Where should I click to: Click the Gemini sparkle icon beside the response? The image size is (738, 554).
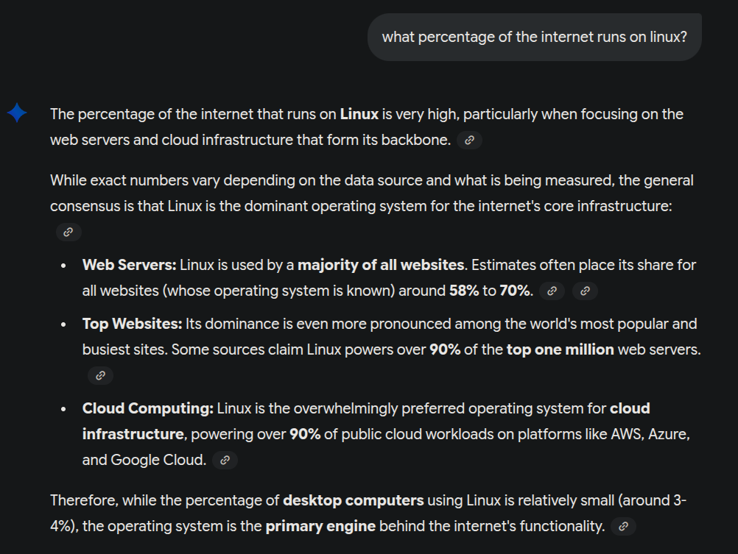17,113
